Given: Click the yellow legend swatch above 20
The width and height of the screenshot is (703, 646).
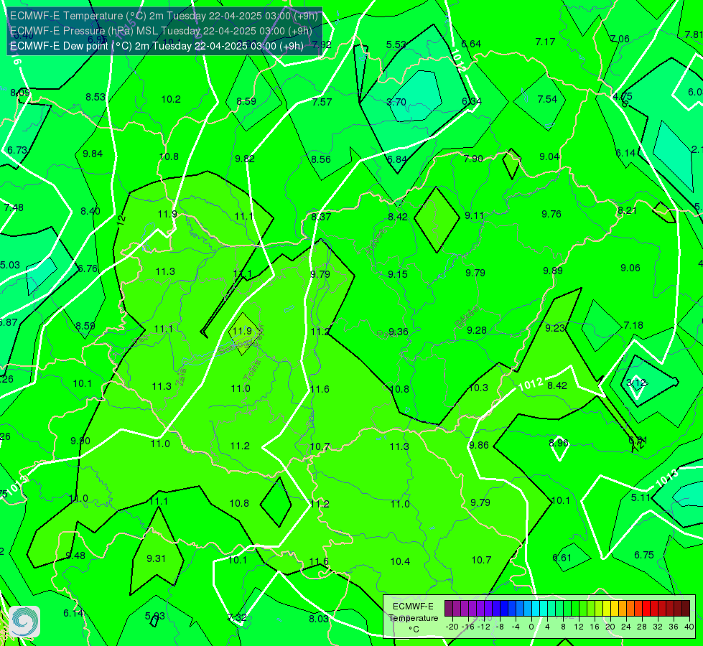Looking at the screenshot, I should click(x=607, y=609).
